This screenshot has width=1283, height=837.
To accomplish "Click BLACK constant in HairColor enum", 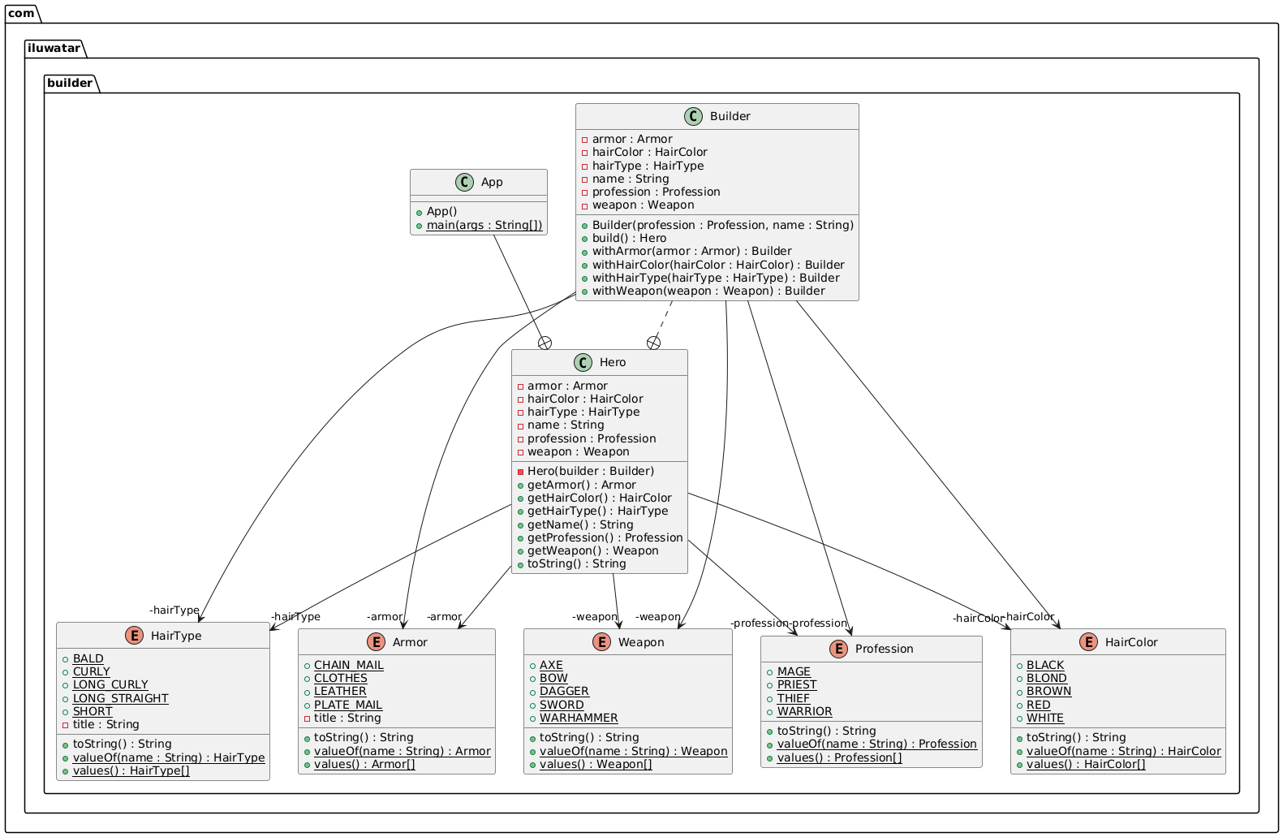I will pyautogui.click(x=1045, y=665).
